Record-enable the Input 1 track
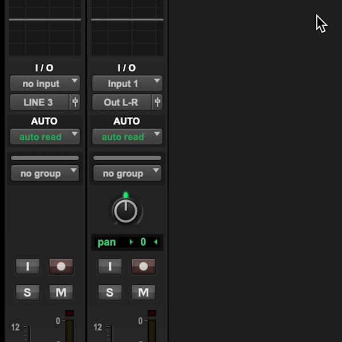Screen dimensions: 342x342 pos(144,266)
